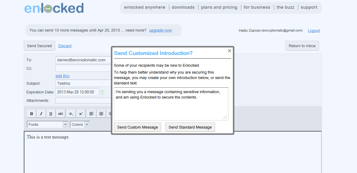Select the account email encryptomatic@gmail.com

pos(282,30)
